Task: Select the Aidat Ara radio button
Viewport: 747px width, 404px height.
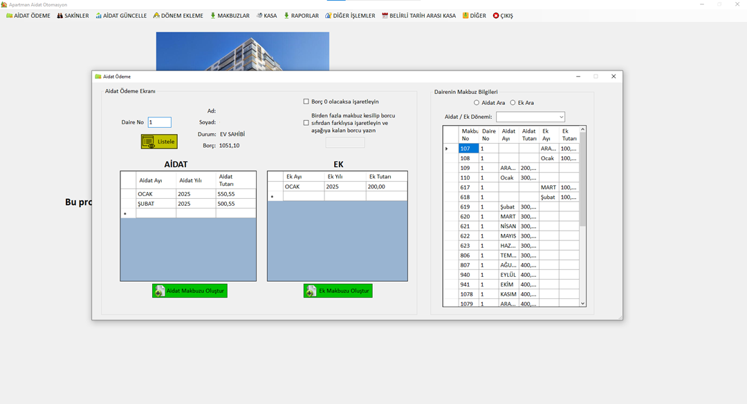Action: coord(477,103)
